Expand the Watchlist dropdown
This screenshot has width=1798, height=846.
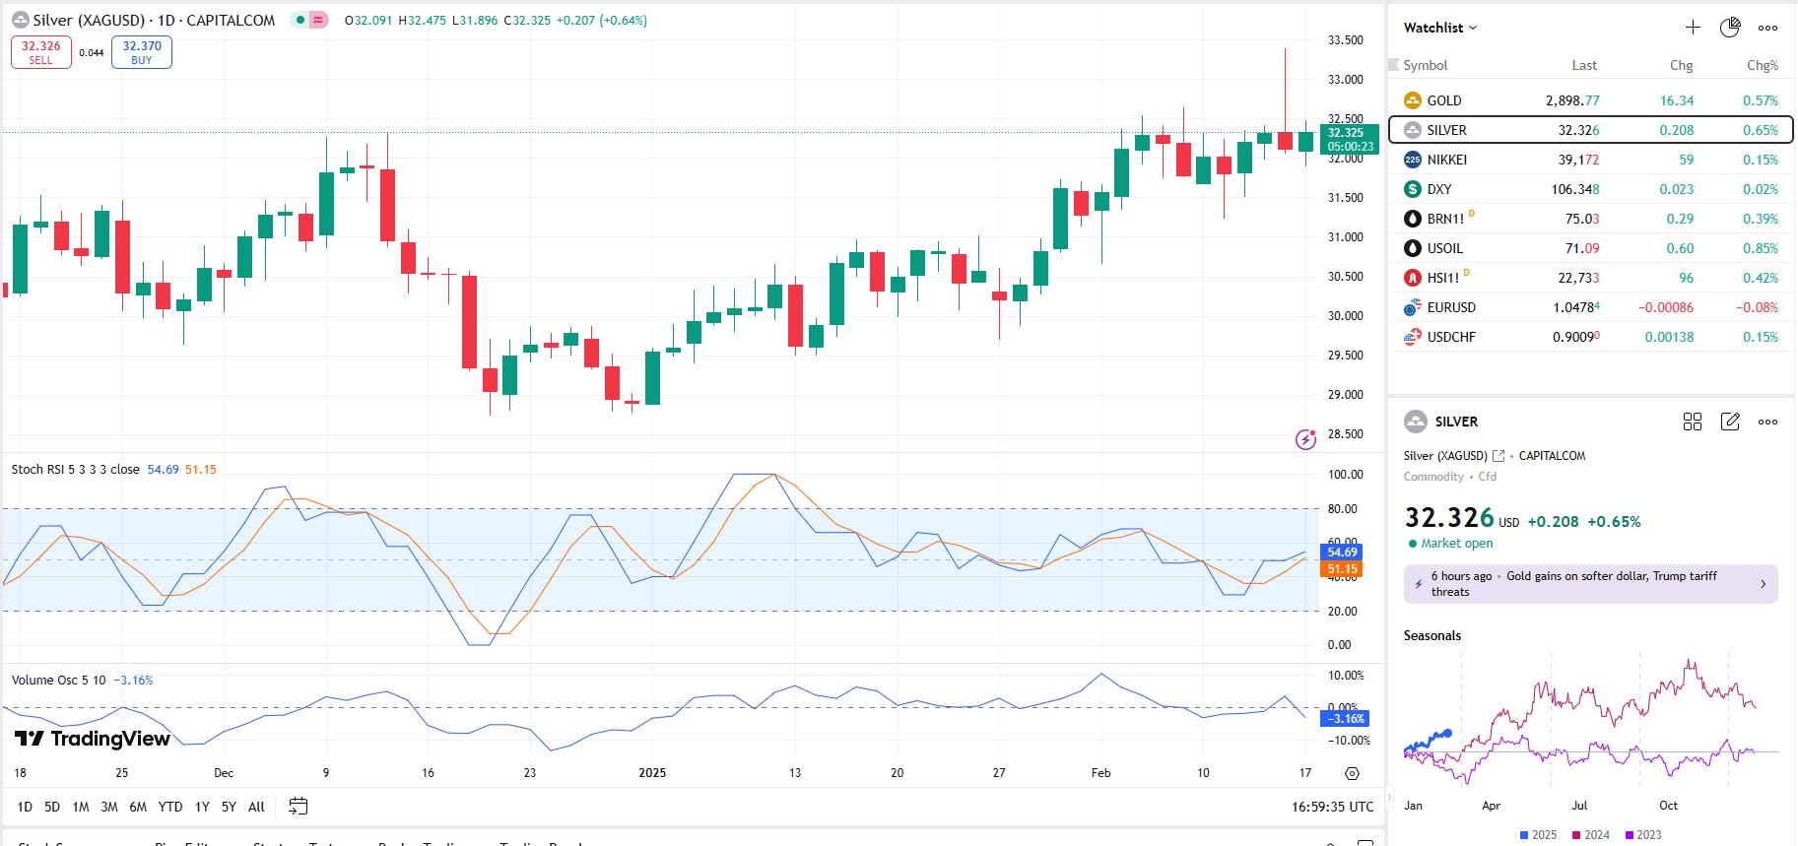tap(1440, 28)
